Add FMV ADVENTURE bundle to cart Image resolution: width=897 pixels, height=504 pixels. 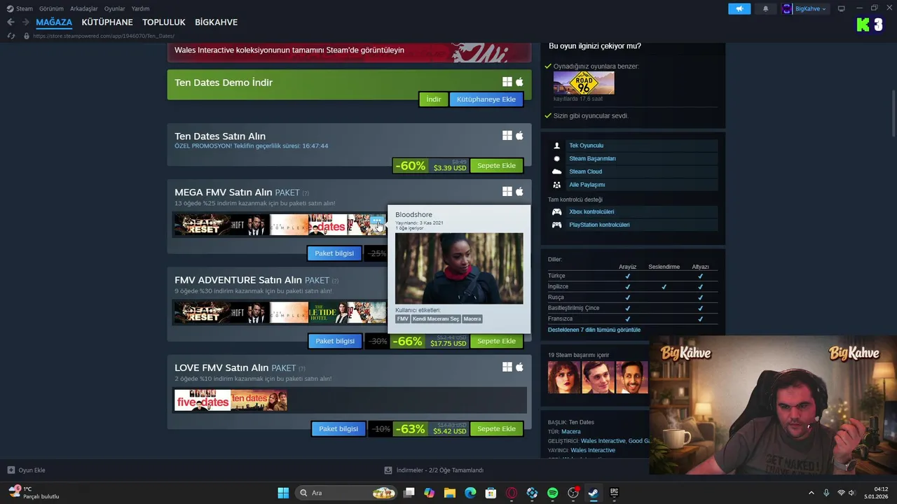(x=496, y=341)
